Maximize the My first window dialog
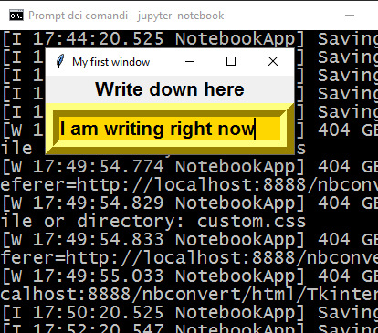 (x=231, y=62)
